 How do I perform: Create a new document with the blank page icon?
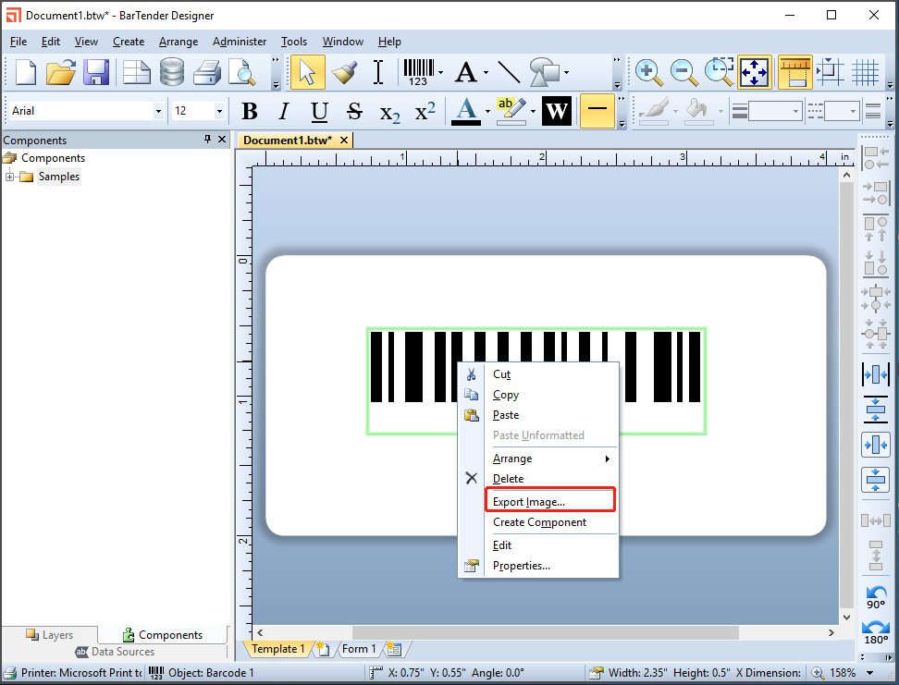26,72
